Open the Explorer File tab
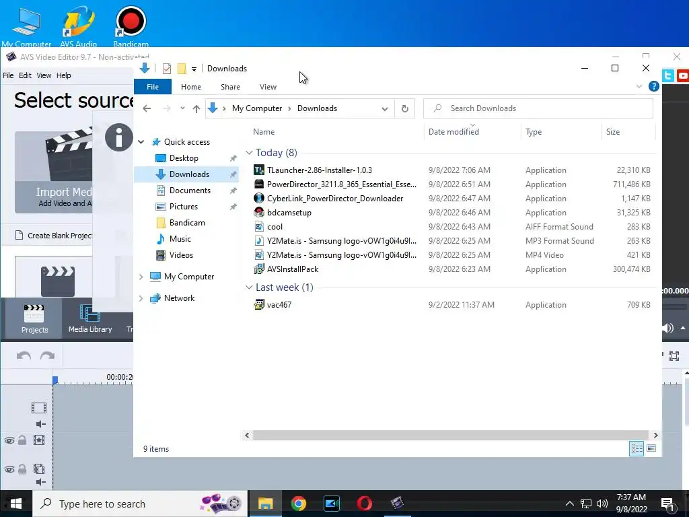This screenshot has width=689, height=517. click(153, 87)
